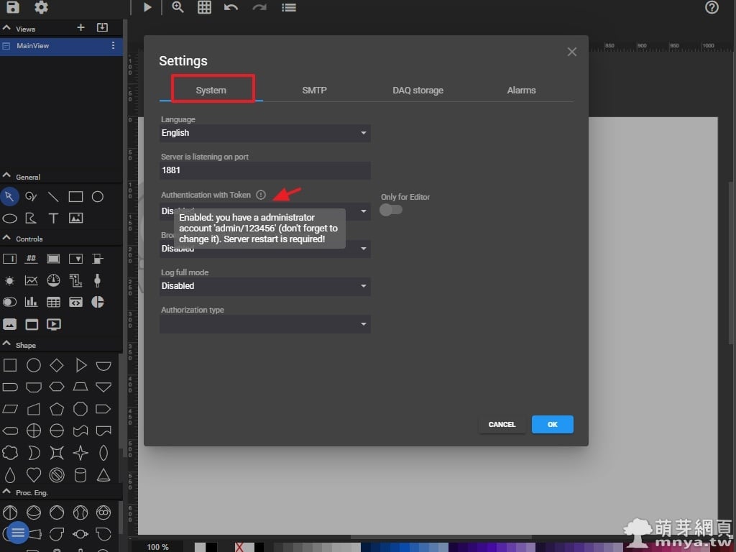Click the zoom magnifier icon in toolbar
The width and height of the screenshot is (736, 552).
click(178, 7)
